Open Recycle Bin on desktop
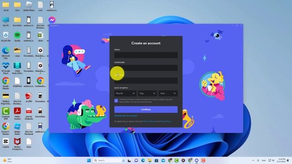The width and height of the screenshot is (292, 164). pyautogui.click(x=5, y=36)
